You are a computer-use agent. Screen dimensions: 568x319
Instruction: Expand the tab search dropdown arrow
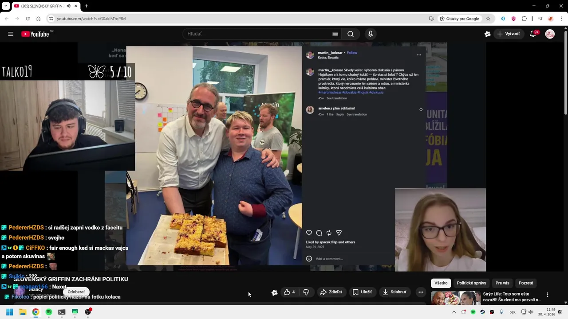click(6, 6)
